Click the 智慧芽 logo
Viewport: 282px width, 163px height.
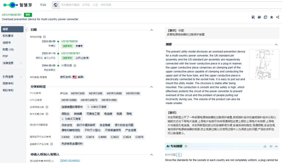click(18, 5)
